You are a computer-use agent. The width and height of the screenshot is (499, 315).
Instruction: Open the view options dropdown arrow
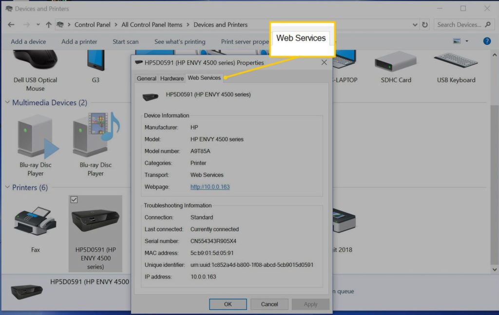[x=467, y=41]
